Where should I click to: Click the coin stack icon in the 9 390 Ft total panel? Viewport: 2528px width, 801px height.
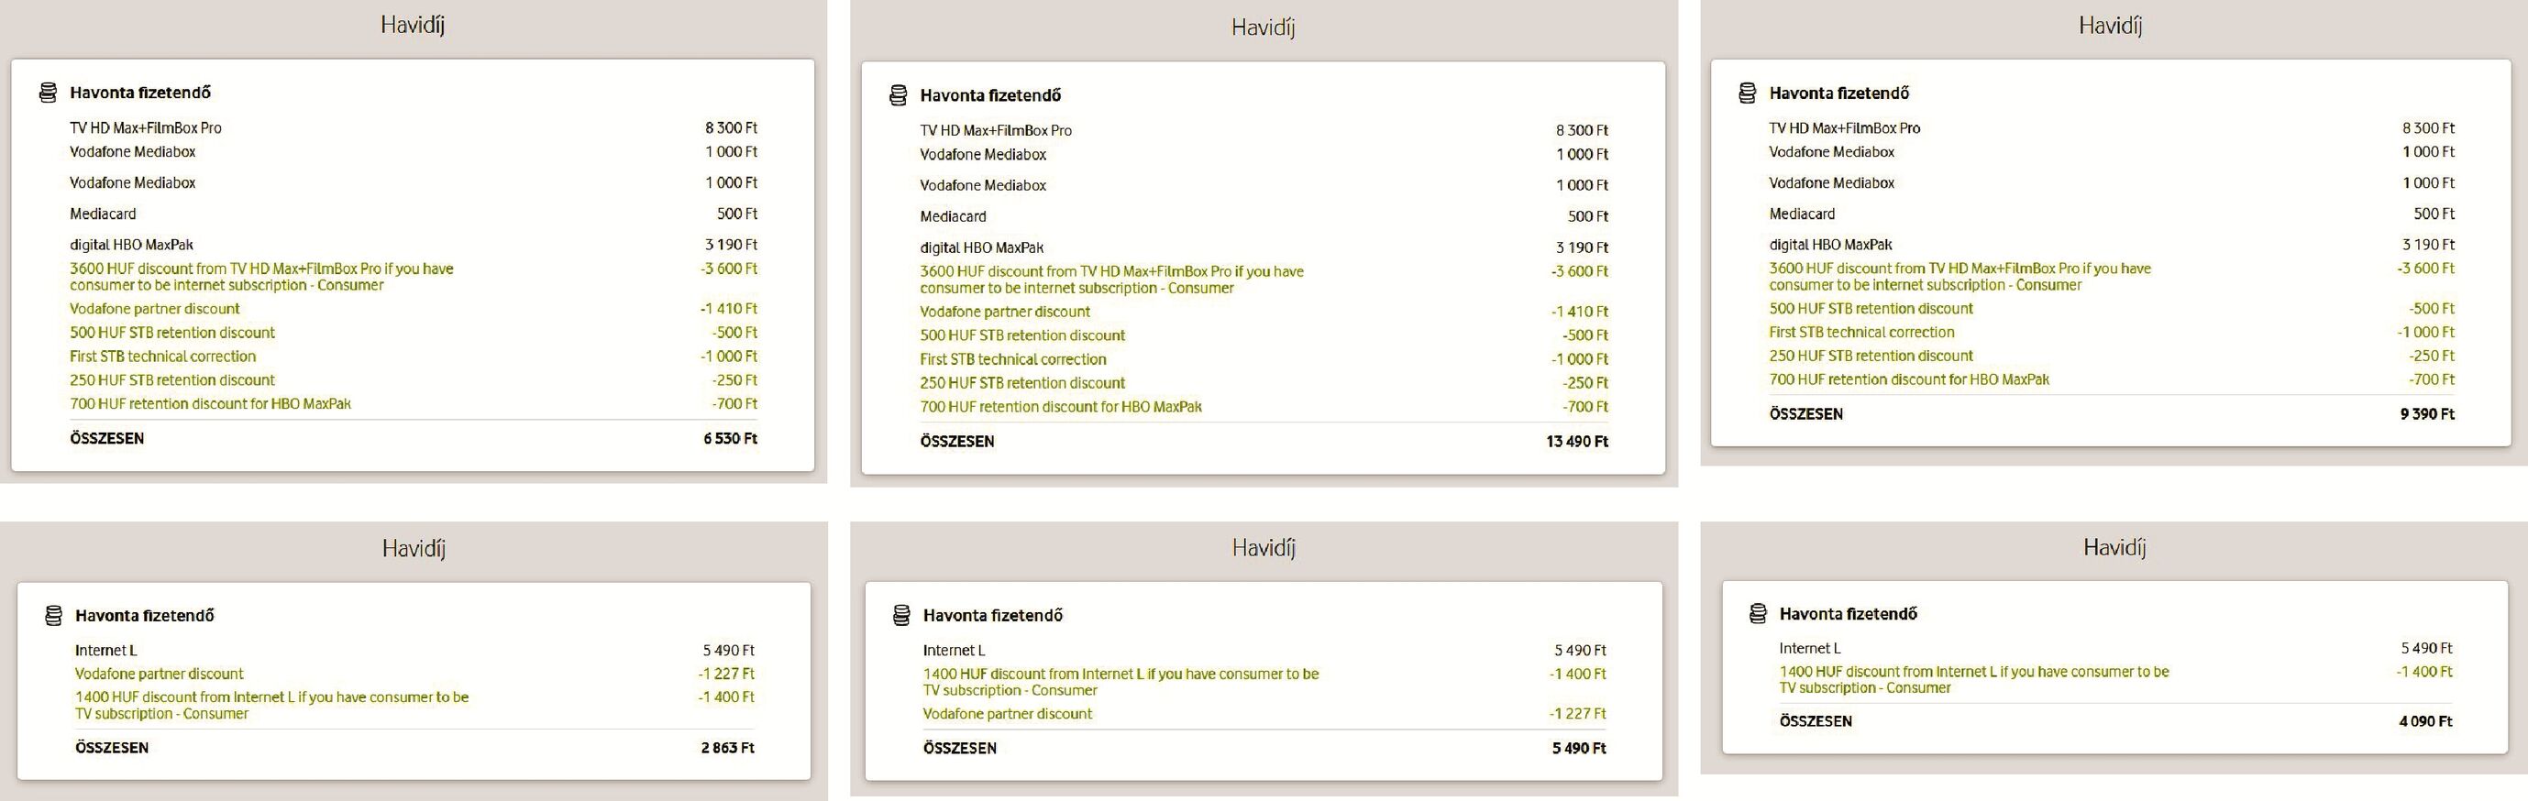1747,93
